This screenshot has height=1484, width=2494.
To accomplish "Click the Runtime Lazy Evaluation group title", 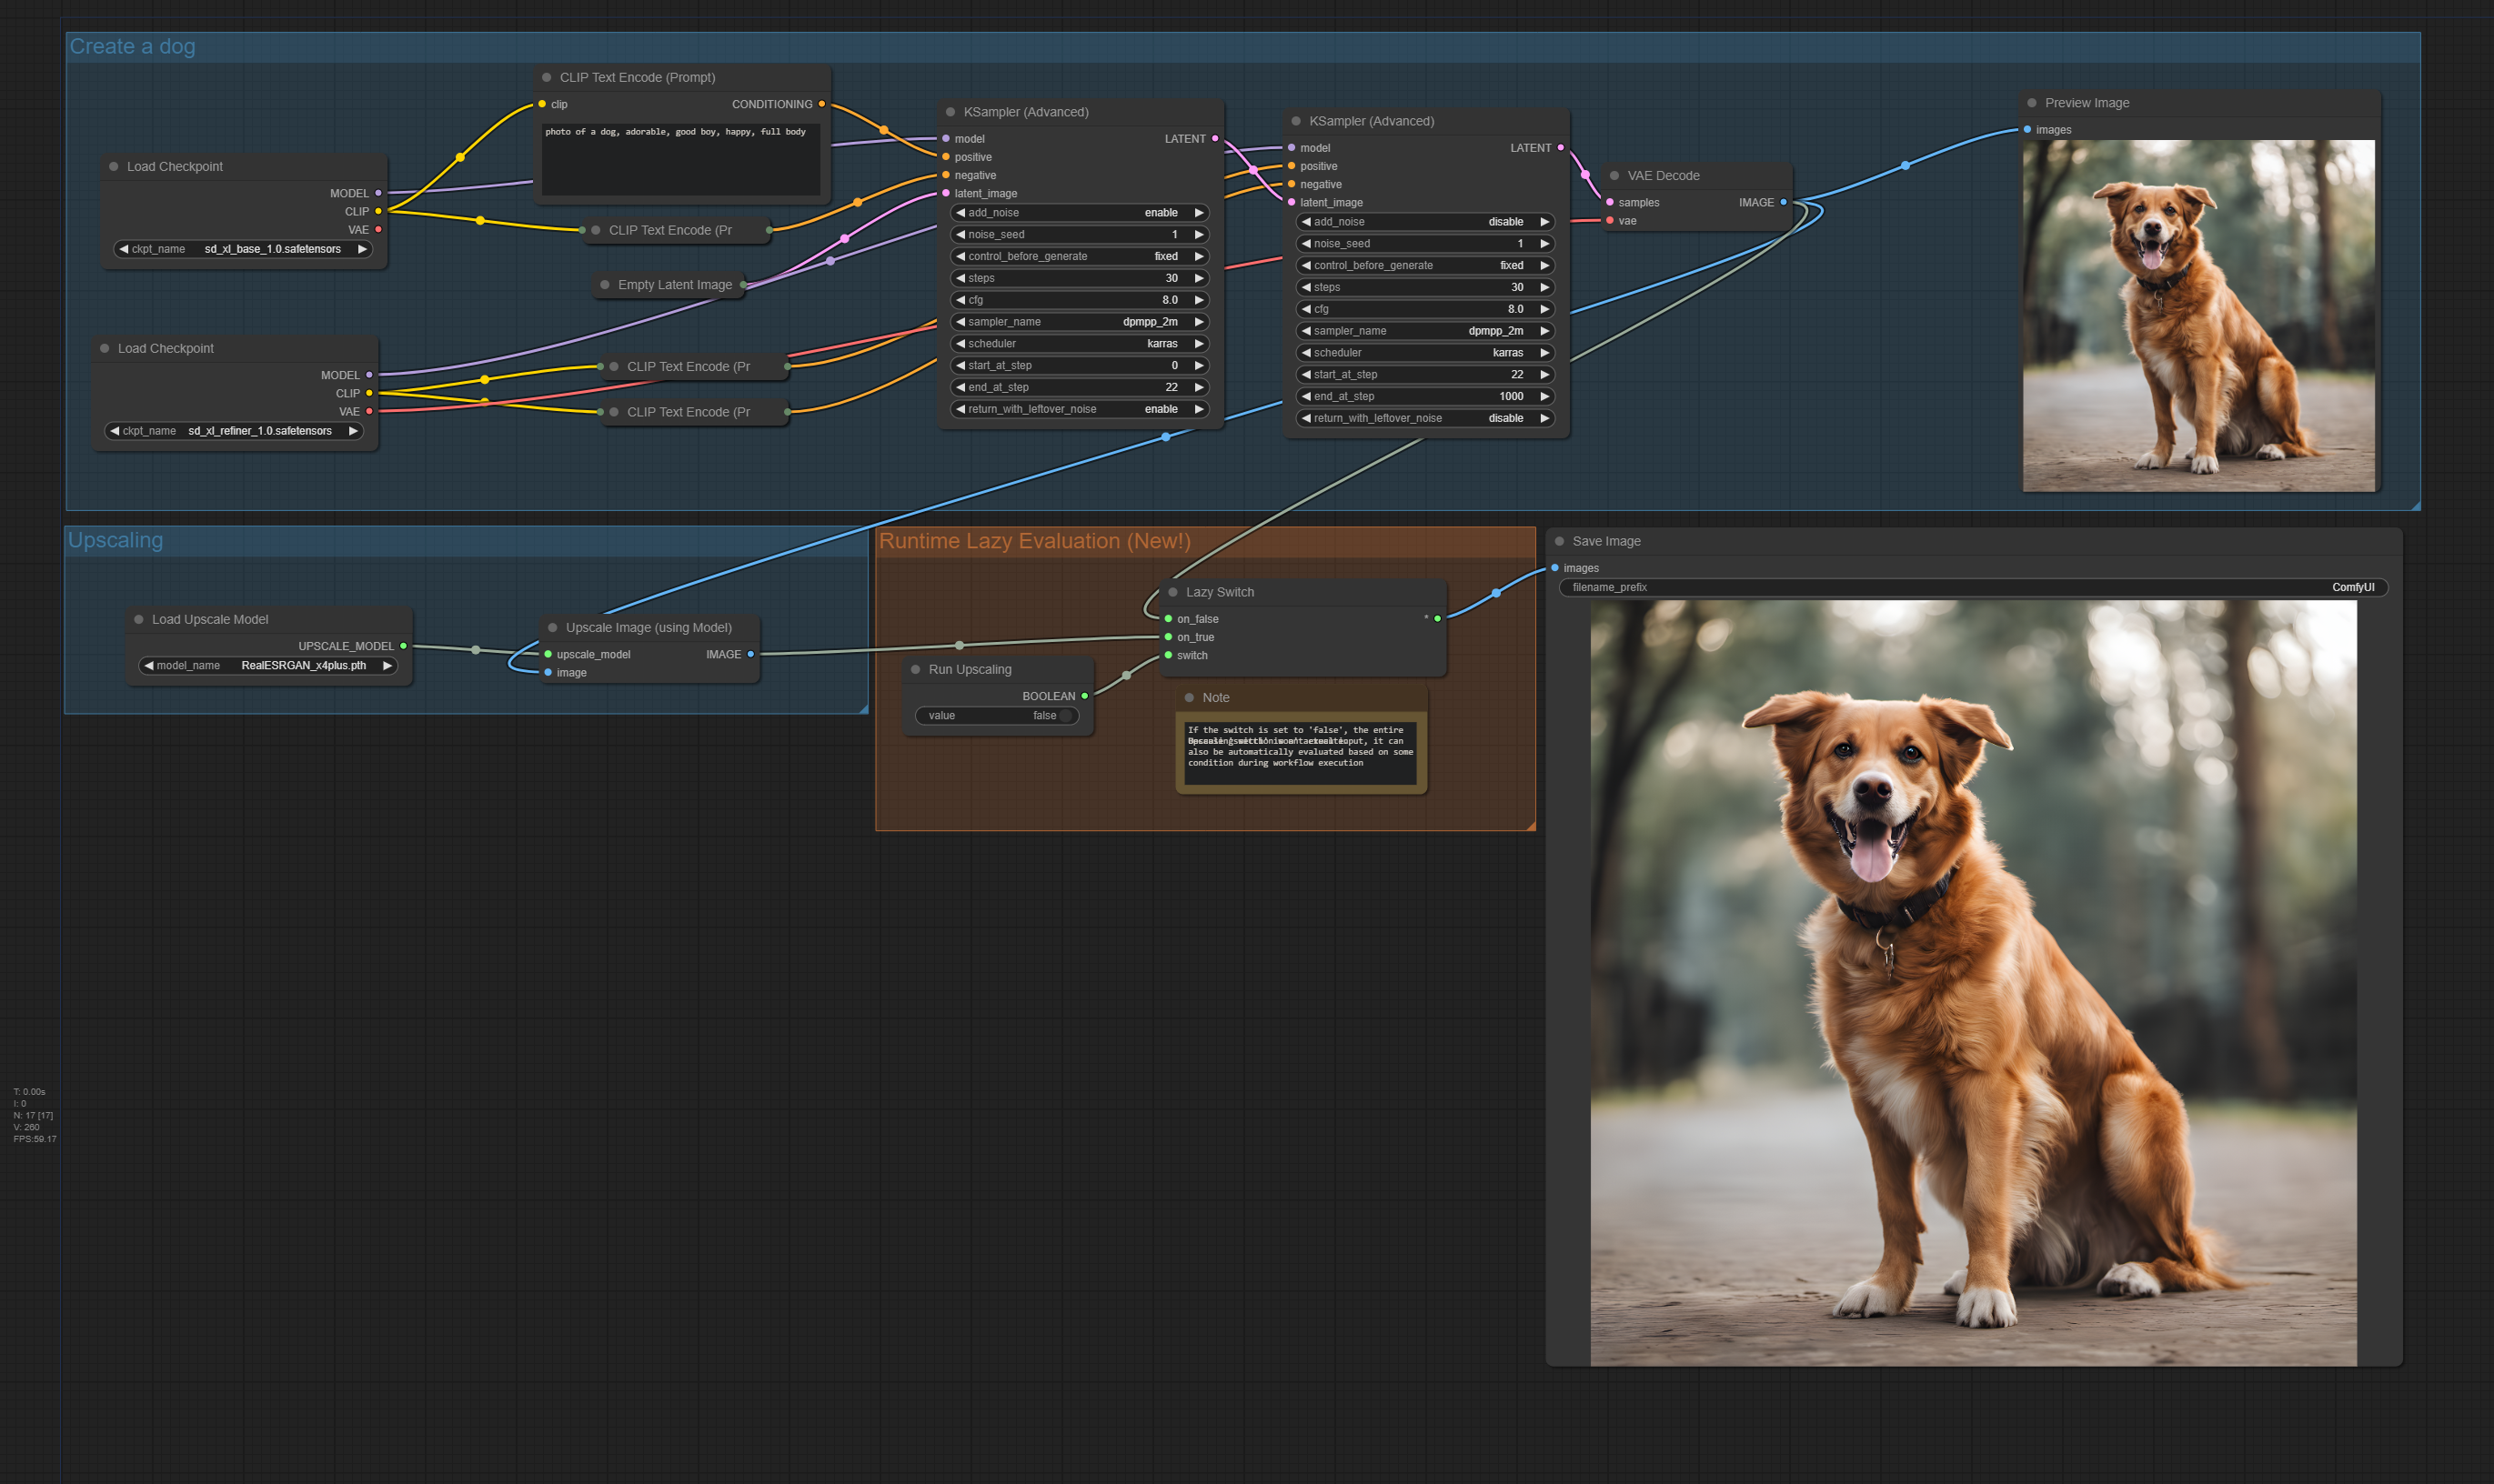I will pyautogui.click(x=1034, y=542).
